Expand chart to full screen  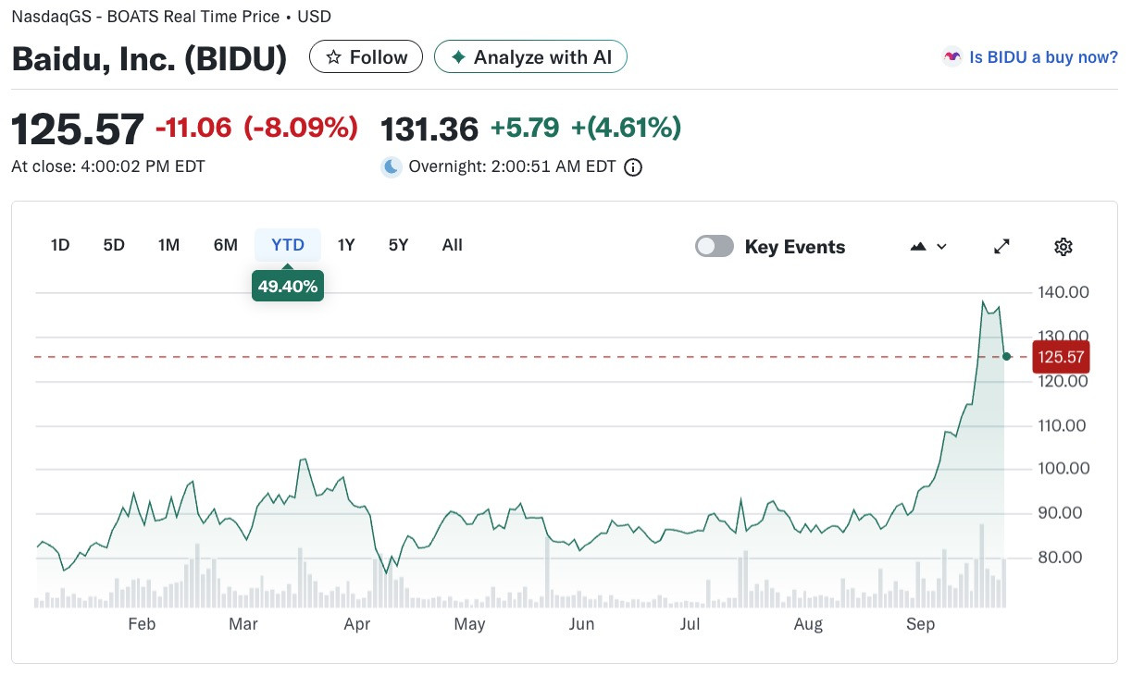pos(1001,247)
